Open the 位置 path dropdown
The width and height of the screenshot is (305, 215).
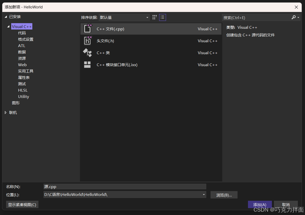click(x=204, y=195)
